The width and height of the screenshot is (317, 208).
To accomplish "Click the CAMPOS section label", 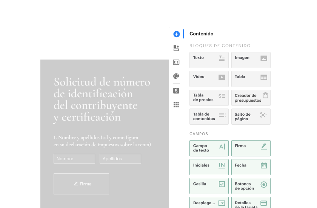I will point(199,134).
